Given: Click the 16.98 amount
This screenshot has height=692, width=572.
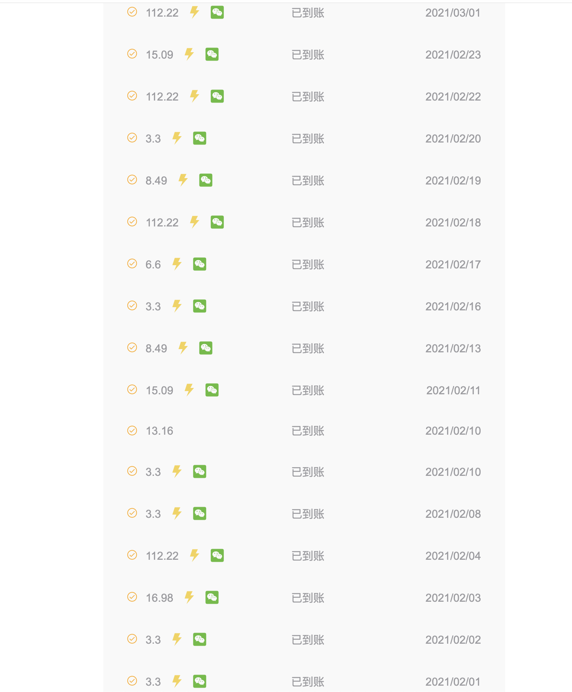Looking at the screenshot, I should (159, 598).
